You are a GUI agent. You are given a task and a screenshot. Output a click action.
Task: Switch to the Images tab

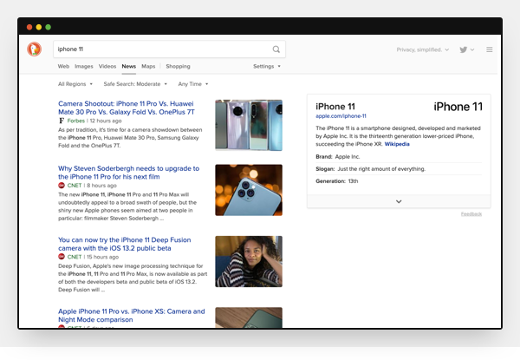(x=83, y=66)
